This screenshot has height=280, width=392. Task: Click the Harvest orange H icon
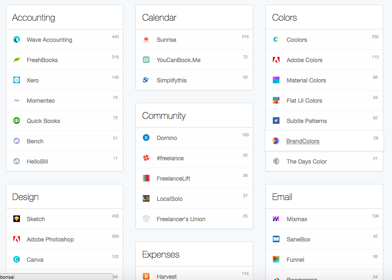click(146, 276)
